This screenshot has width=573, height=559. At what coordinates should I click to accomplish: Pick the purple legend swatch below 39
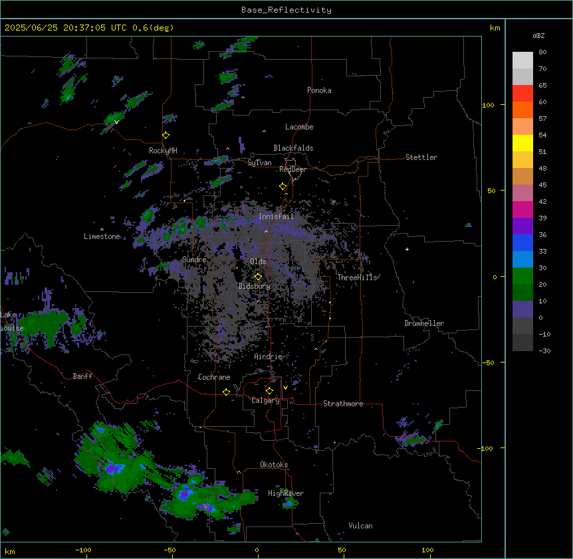click(x=522, y=226)
